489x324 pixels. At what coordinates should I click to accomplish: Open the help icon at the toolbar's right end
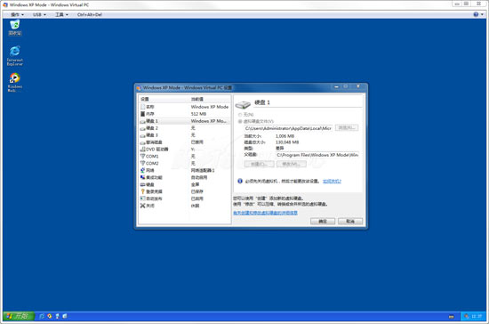pos(476,14)
